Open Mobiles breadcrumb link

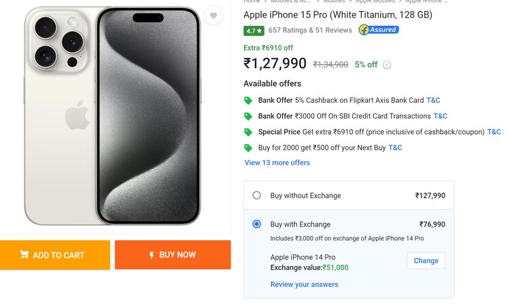[x=334, y=1]
